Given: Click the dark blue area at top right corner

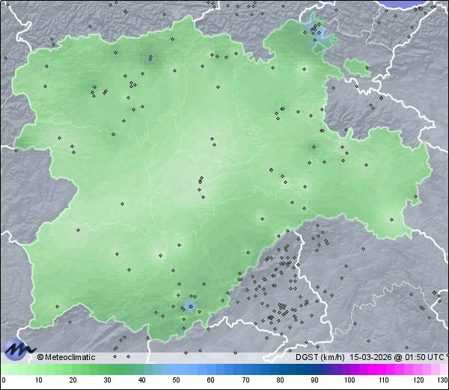Looking at the screenshot, I should (421, 4).
